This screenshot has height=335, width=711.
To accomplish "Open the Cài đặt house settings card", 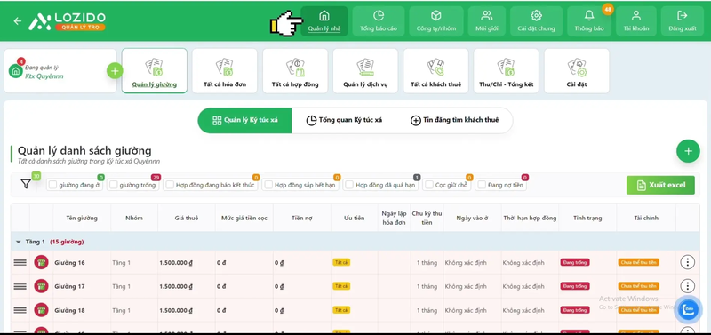I will point(577,71).
